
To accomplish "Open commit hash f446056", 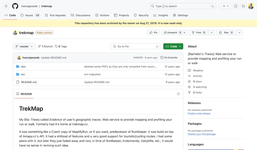I will coord(138,57).
